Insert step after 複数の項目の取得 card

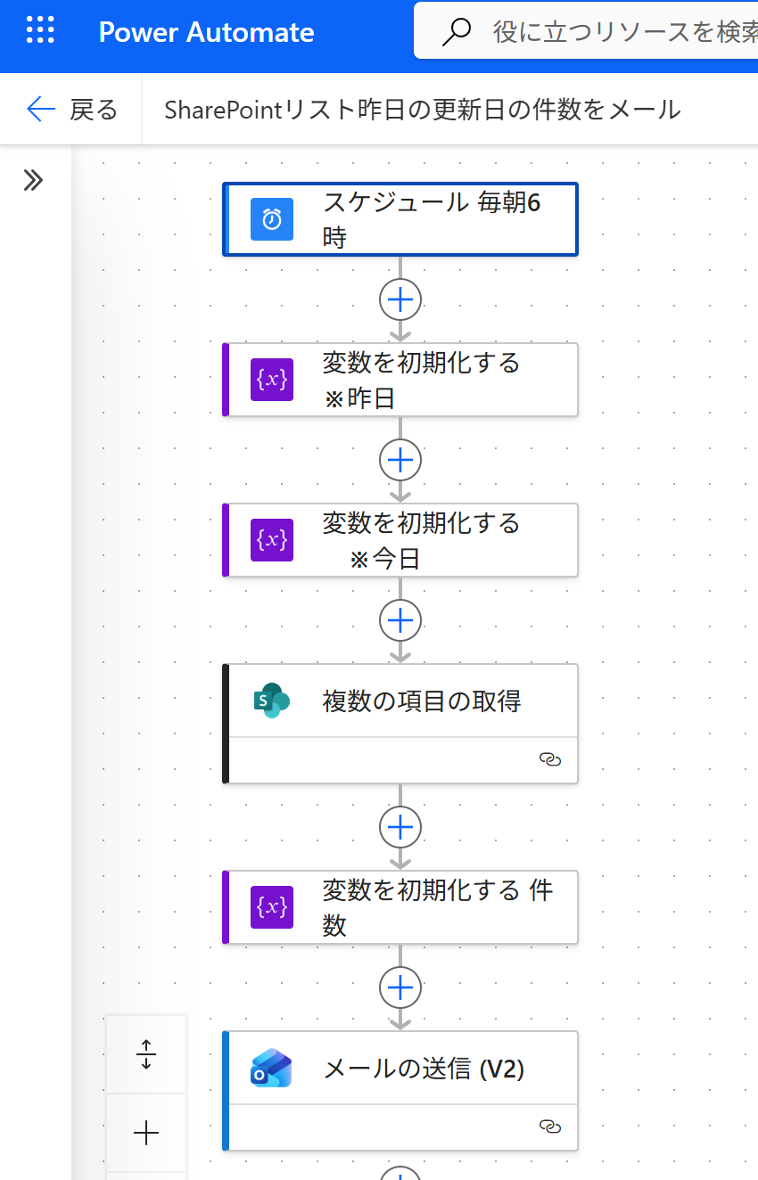[x=400, y=827]
